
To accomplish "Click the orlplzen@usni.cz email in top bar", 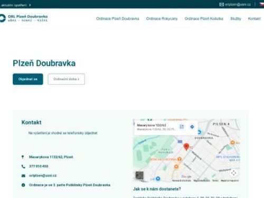I will coord(238,4).
